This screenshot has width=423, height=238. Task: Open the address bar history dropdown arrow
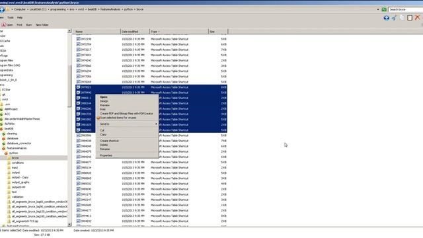378,9
